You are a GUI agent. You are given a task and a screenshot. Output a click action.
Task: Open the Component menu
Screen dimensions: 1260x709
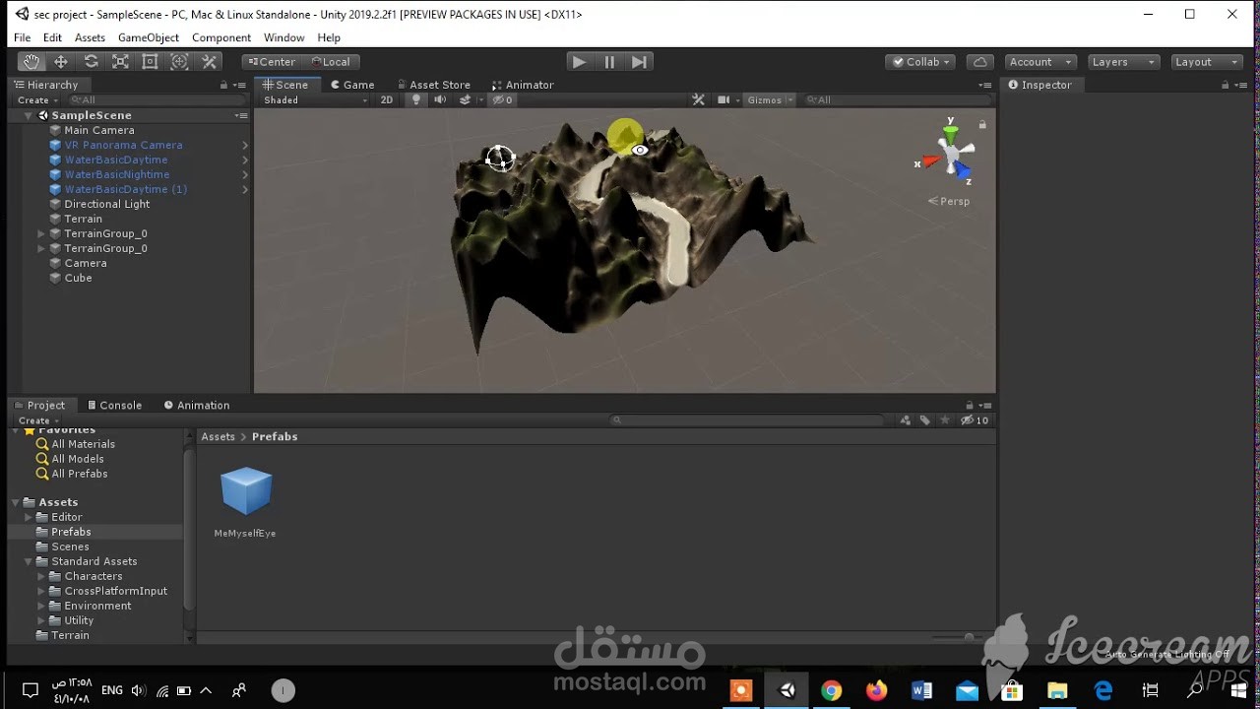click(221, 37)
